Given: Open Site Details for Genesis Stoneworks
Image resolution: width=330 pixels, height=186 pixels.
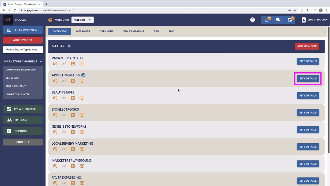Looking at the screenshot, I should pyautogui.click(x=308, y=129).
